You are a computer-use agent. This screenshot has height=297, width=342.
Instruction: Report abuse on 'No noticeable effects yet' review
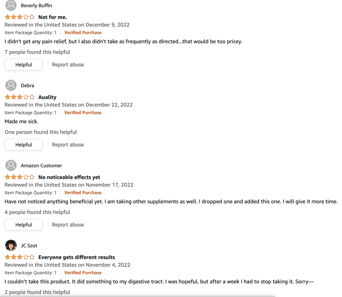(68, 225)
